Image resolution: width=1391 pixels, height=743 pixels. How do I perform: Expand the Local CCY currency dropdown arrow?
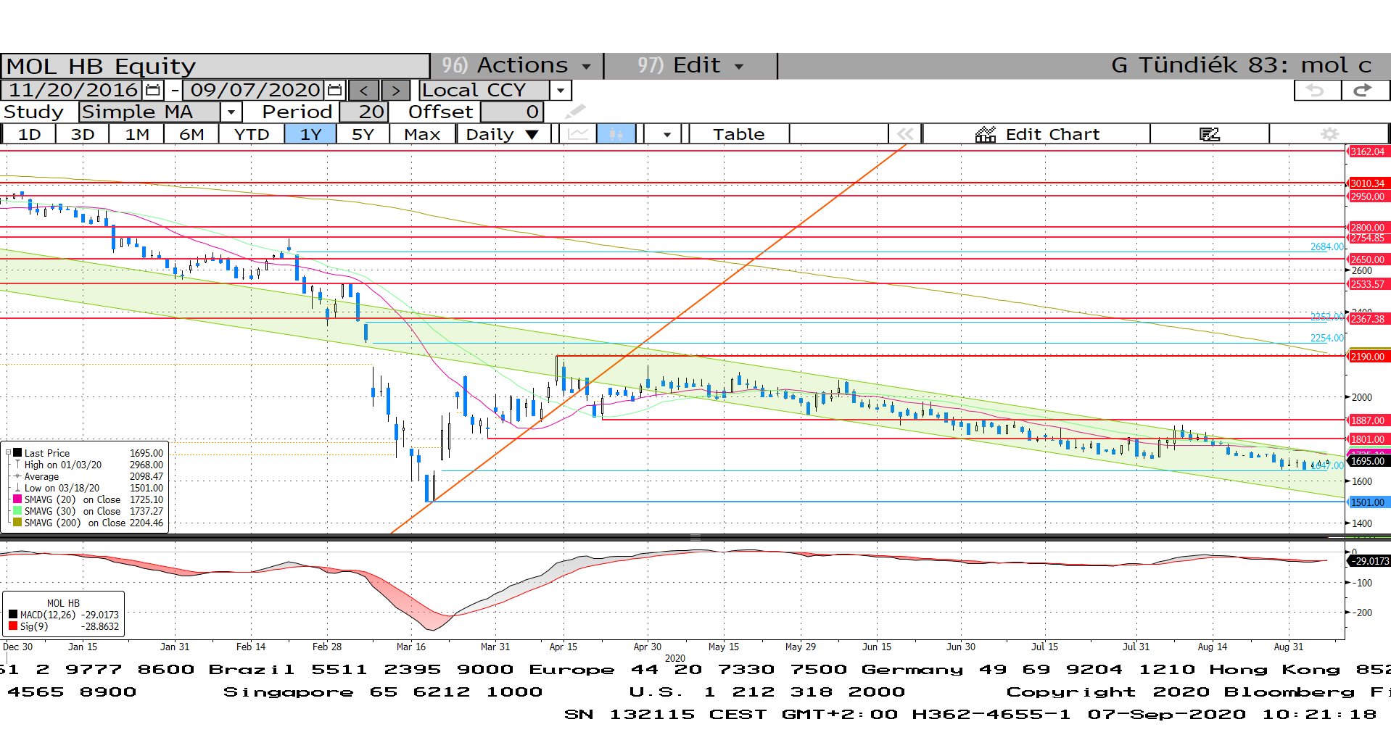pyautogui.click(x=560, y=90)
